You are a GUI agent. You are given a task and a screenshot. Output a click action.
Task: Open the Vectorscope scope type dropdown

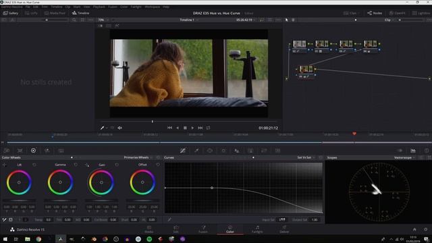point(404,157)
